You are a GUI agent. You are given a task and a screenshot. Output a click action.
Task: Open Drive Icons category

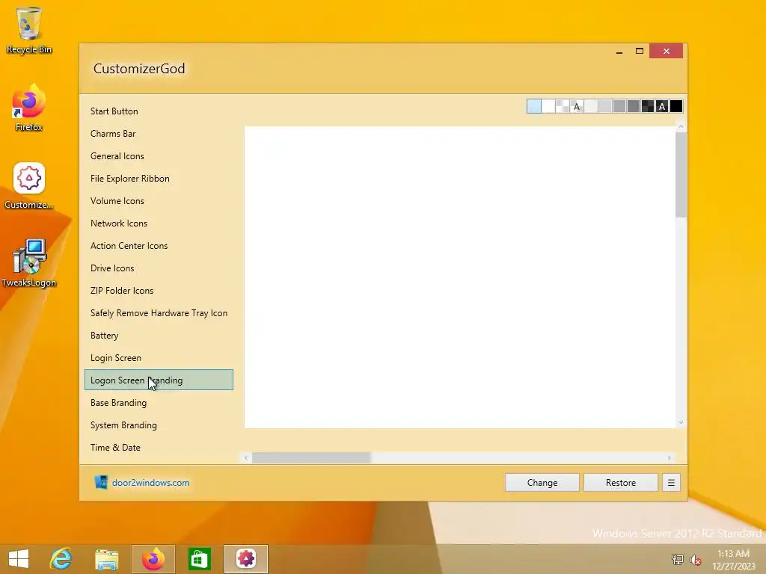click(x=159, y=268)
